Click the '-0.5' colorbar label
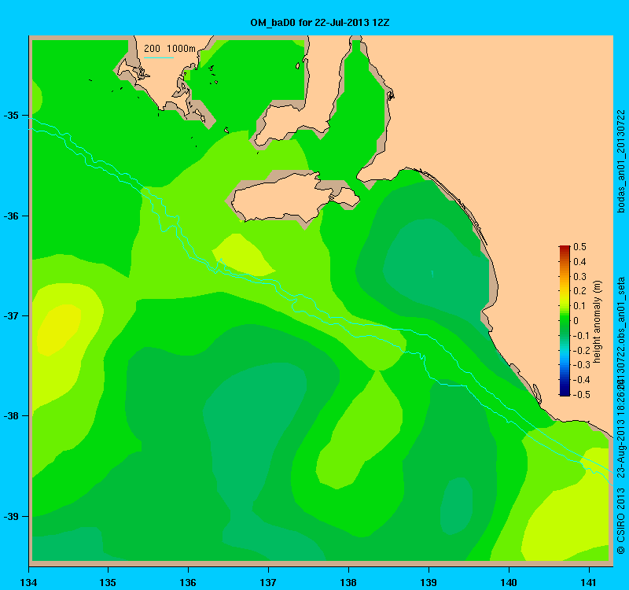Image resolution: width=629 pixels, height=590 pixels. point(581,395)
